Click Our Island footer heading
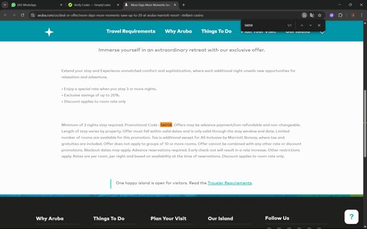The width and height of the screenshot is (367, 229). coord(220,219)
